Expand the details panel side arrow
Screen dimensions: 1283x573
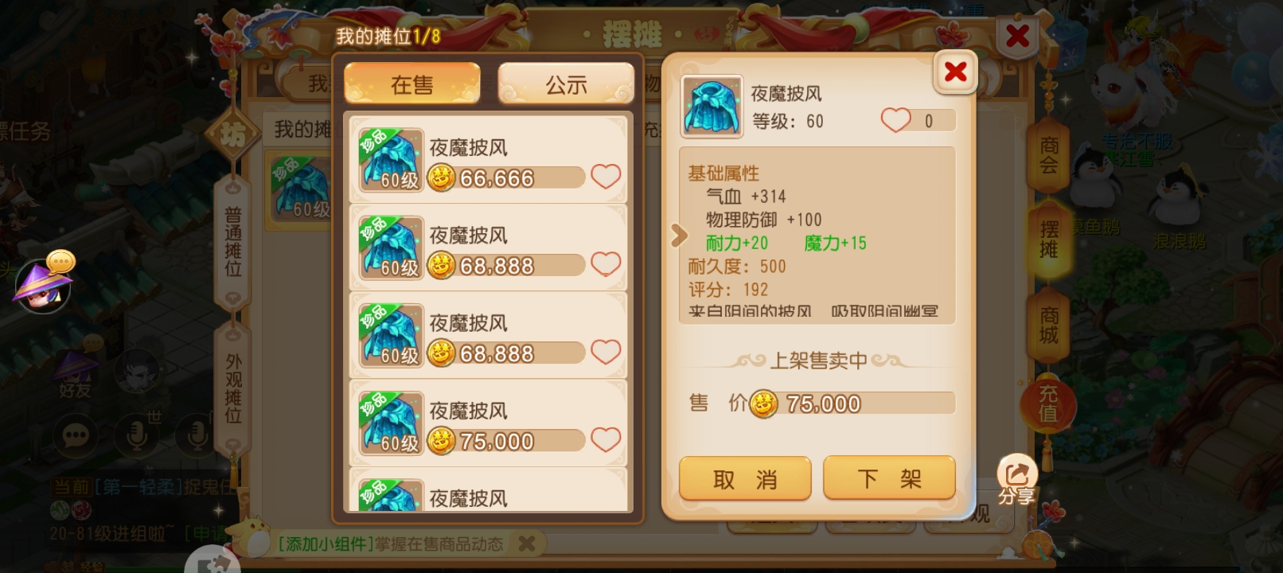pos(678,236)
